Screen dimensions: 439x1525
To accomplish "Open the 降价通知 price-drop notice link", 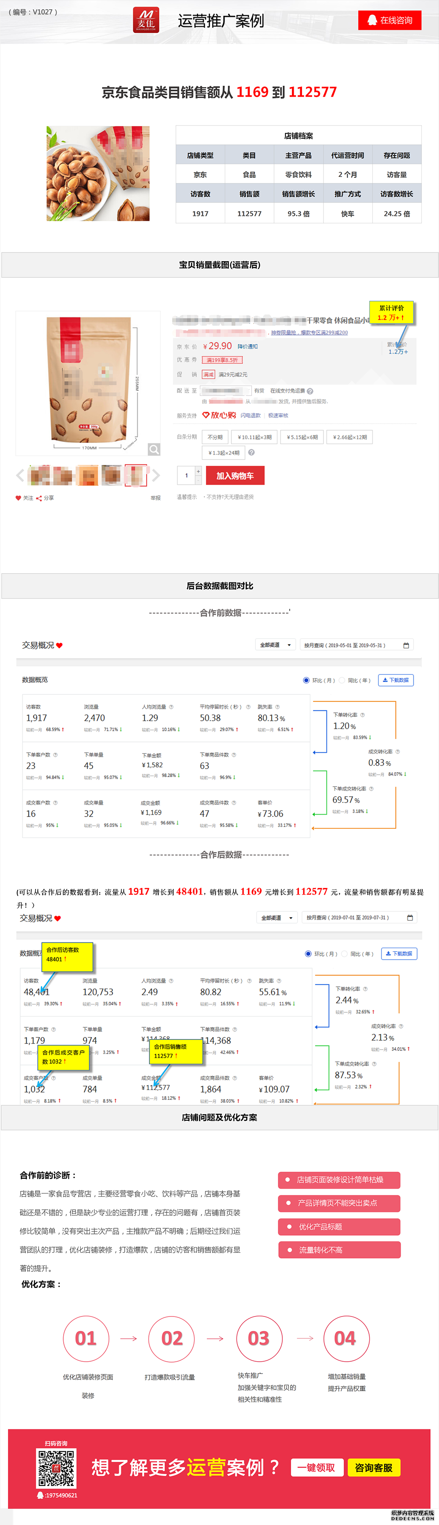I will [248, 346].
